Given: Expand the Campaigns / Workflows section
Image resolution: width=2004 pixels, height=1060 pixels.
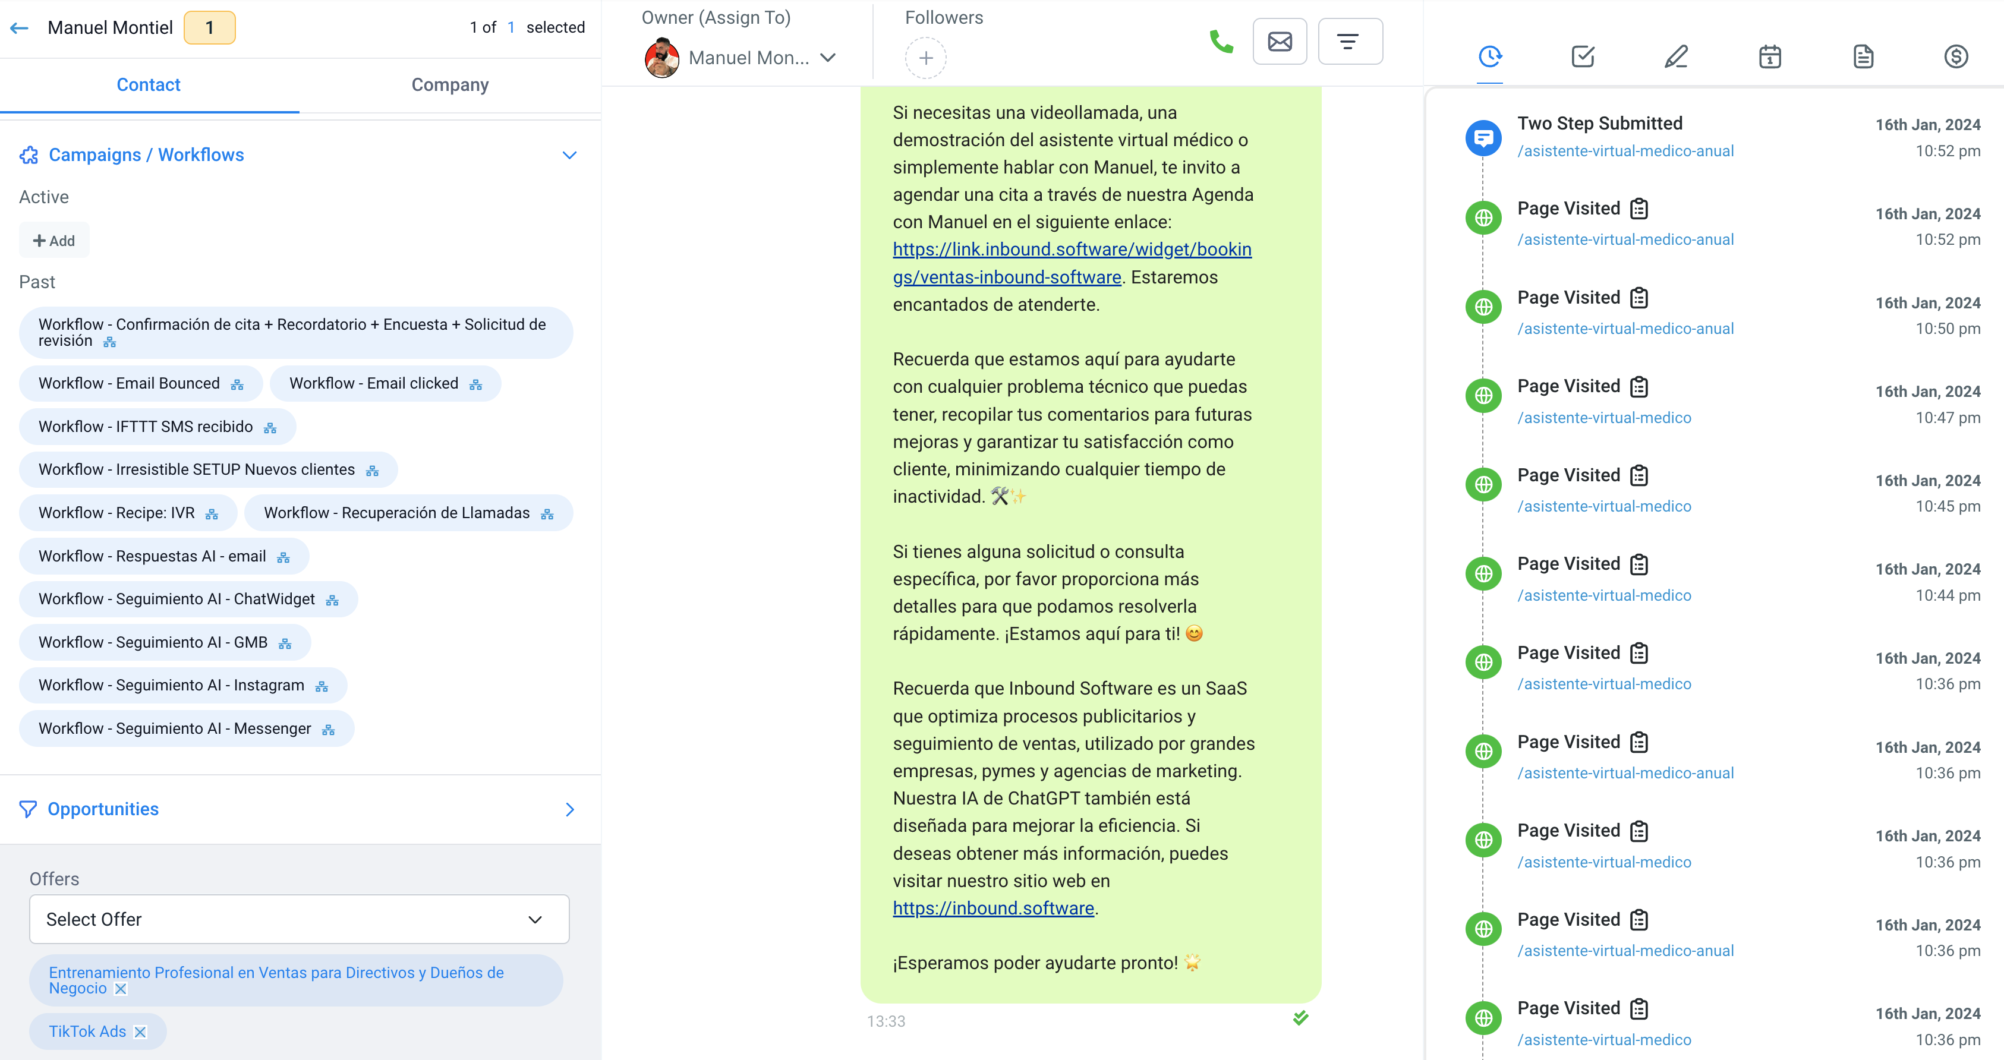Looking at the screenshot, I should [x=570, y=155].
